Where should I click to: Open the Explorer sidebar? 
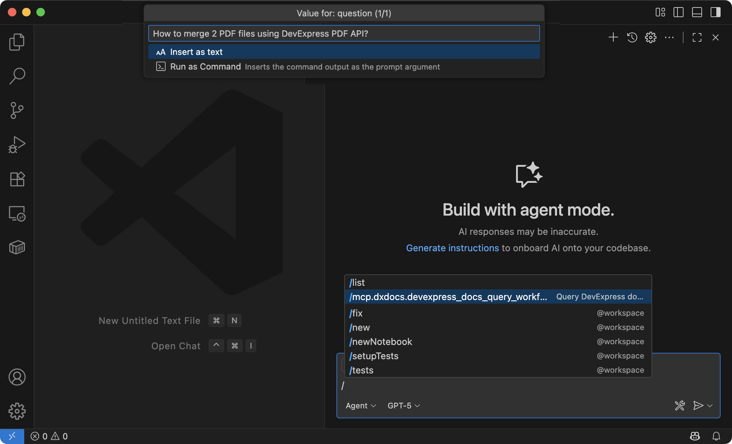point(16,41)
